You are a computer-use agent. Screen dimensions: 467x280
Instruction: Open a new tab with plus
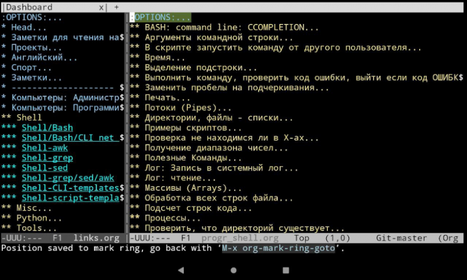point(117,7)
